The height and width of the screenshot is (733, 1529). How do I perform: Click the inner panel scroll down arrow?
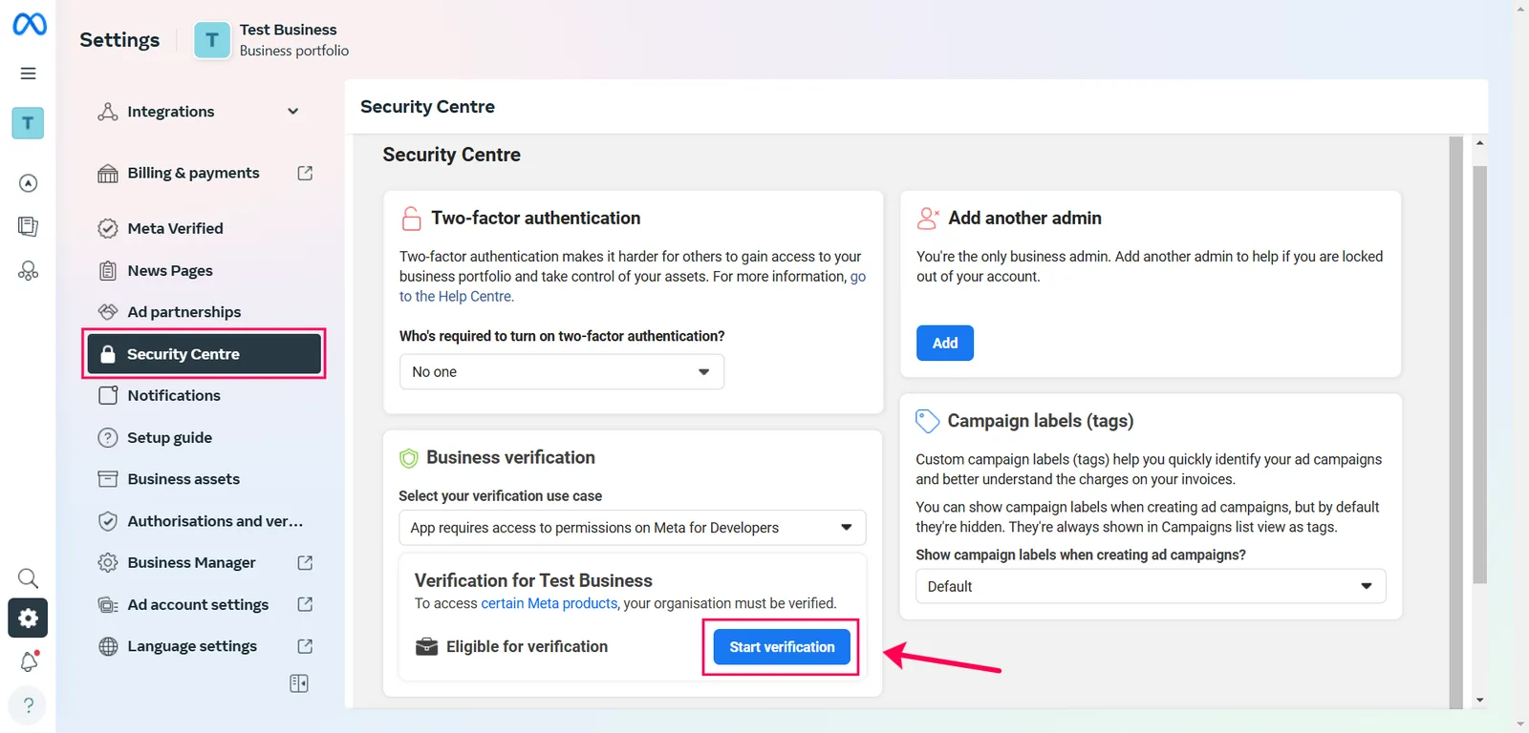(1479, 701)
